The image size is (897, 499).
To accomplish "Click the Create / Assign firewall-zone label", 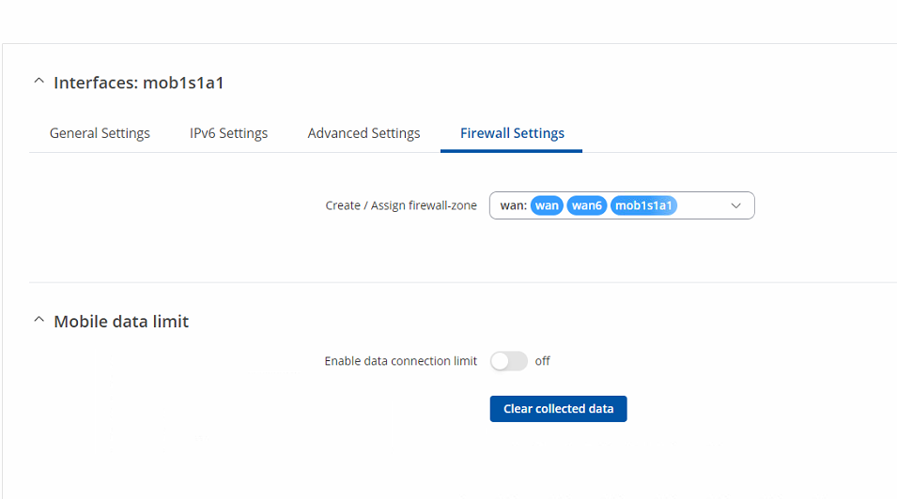I will [x=401, y=205].
